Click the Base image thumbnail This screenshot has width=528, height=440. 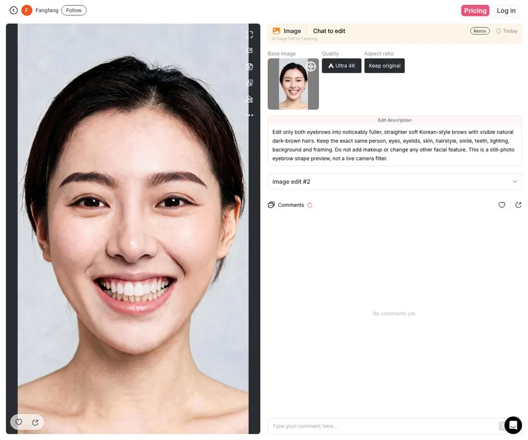[293, 84]
